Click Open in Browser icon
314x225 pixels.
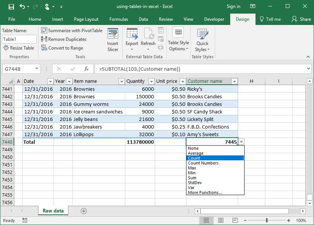tap(161, 39)
